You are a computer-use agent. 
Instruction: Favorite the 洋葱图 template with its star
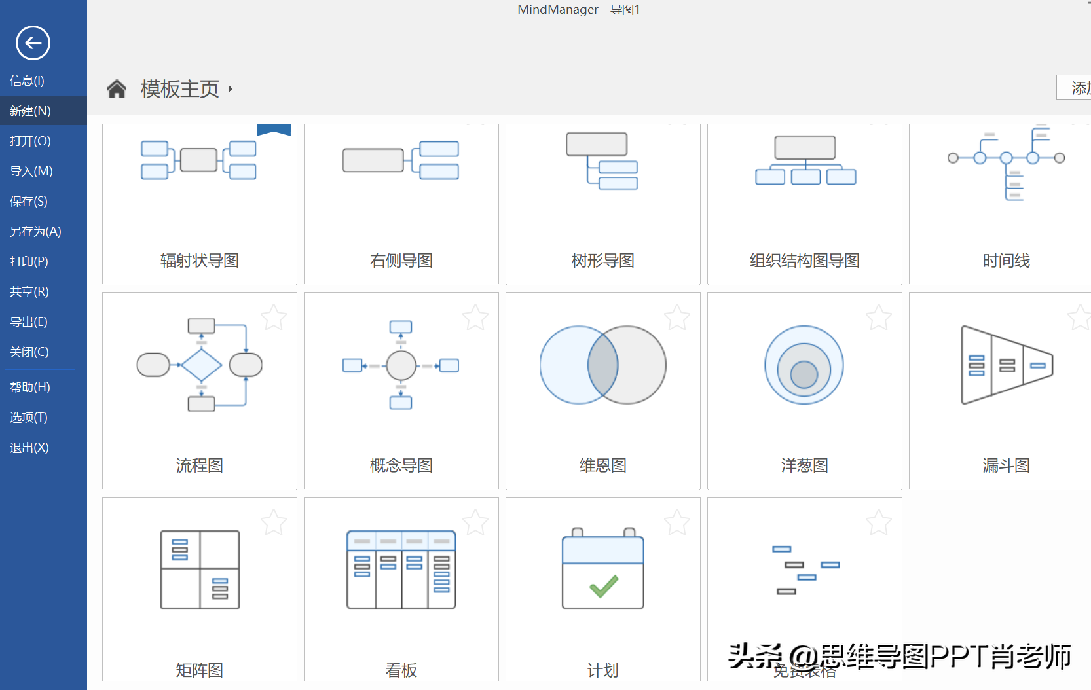(x=879, y=318)
